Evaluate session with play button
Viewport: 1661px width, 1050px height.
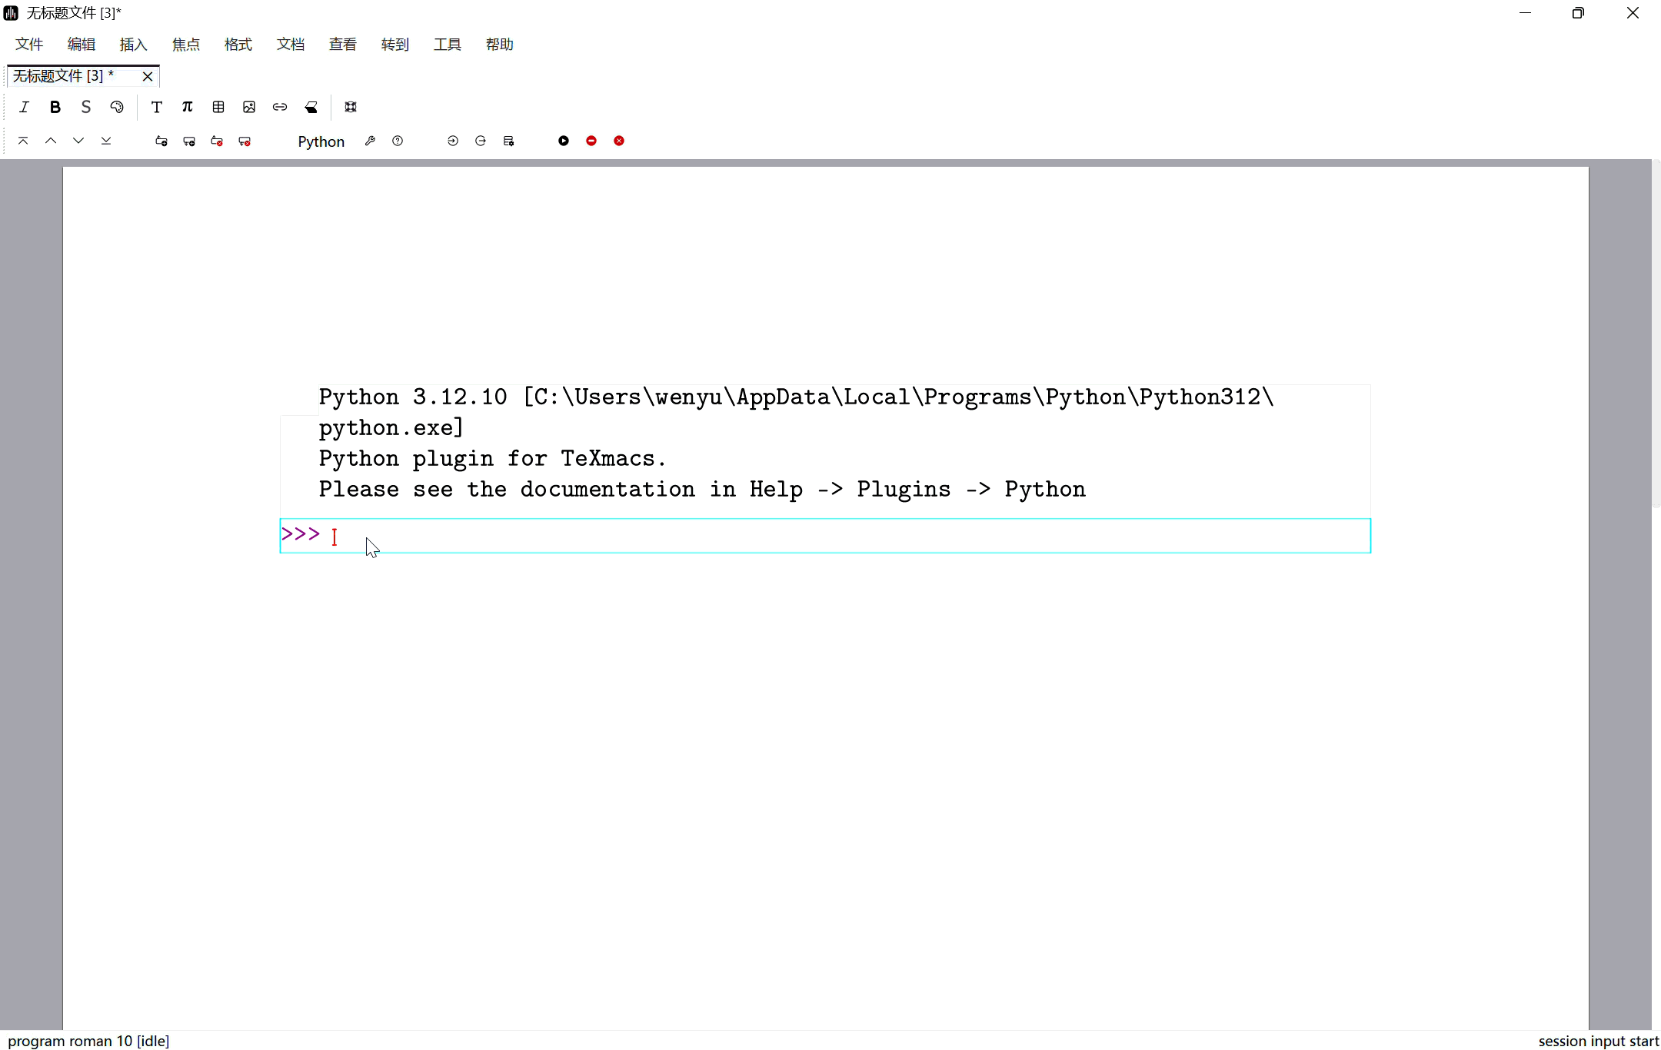(564, 141)
